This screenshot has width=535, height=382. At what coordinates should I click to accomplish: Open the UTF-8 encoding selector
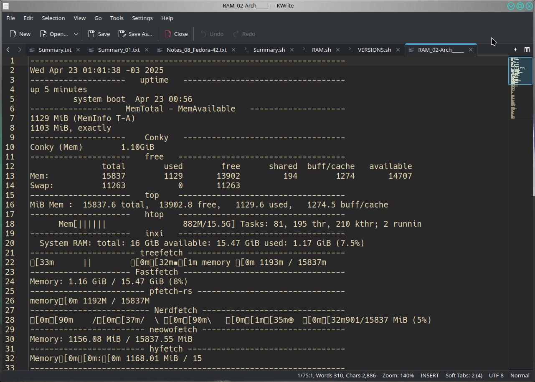(x=496, y=375)
